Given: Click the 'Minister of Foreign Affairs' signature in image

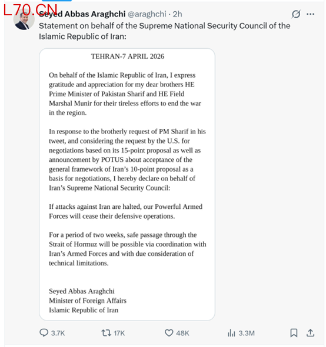Looking at the screenshot, I should (x=88, y=301).
